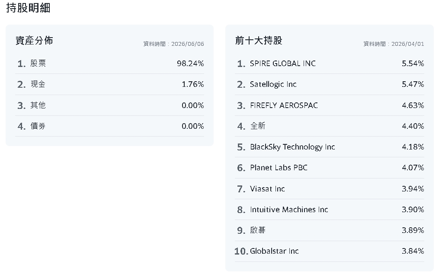The image size is (442, 274).
Task: Click the 3.89% holding percentage
Action: (x=413, y=230)
